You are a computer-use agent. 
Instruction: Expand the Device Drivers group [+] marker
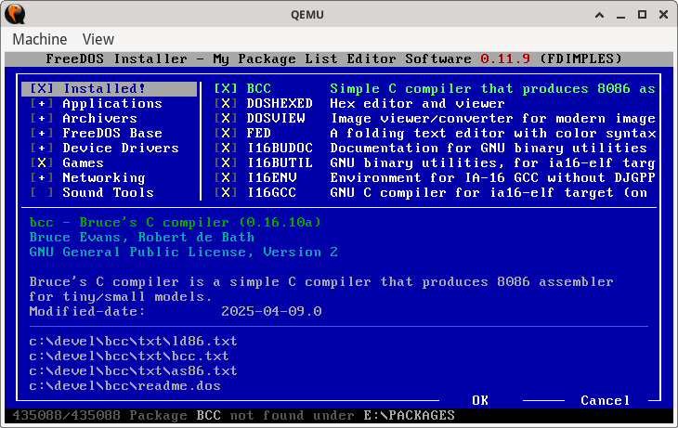[x=42, y=148]
